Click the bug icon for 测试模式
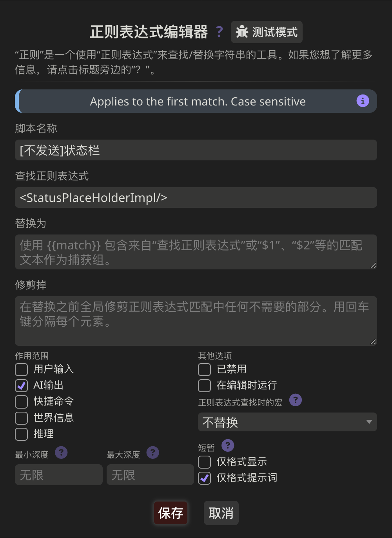Viewport: 392px width, 538px height. (242, 32)
